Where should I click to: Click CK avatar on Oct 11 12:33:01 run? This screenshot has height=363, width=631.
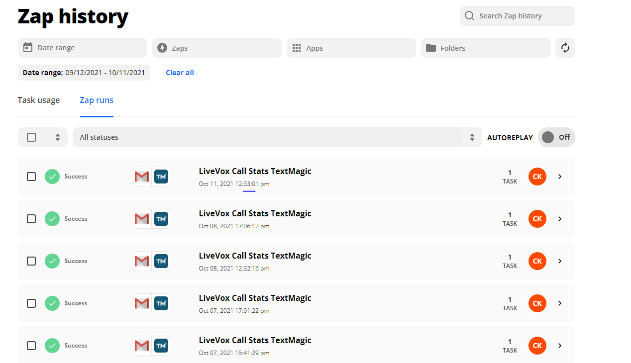tap(537, 177)
